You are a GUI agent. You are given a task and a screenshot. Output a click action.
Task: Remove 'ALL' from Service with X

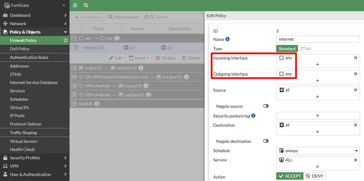click(x=355, y=160)
